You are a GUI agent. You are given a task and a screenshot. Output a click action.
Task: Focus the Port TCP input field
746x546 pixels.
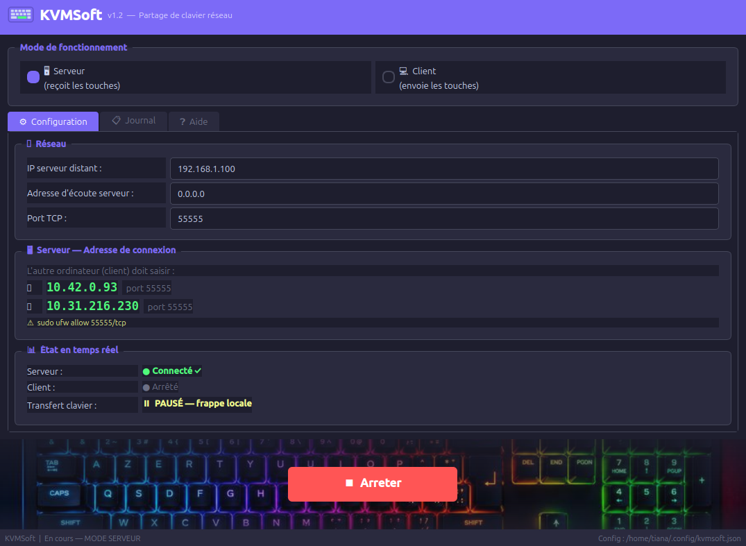tap(444, 219)
